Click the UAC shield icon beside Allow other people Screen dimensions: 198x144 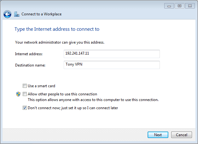18,94
